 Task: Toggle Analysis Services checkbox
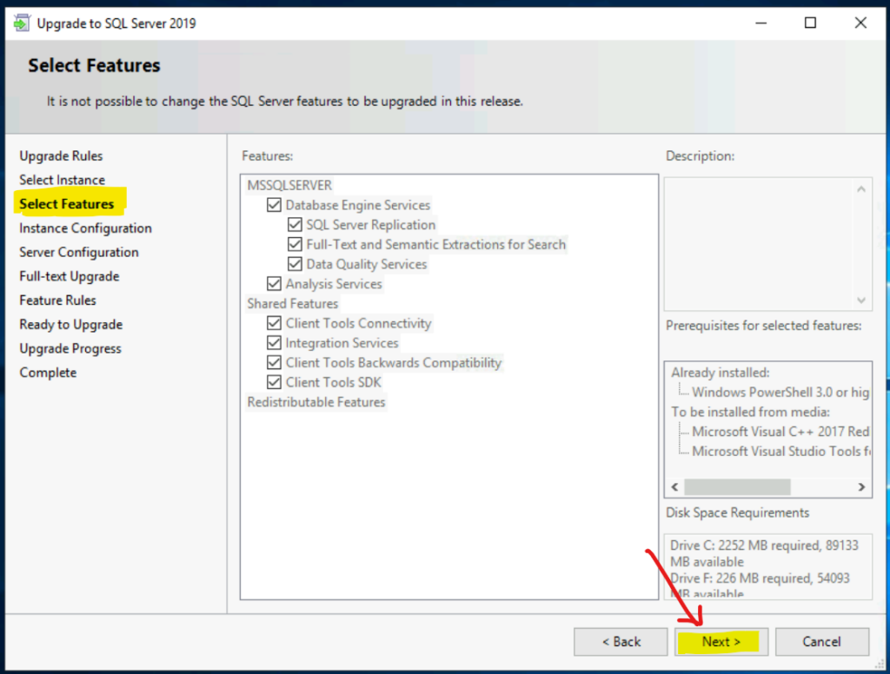[x=274, y=284]
